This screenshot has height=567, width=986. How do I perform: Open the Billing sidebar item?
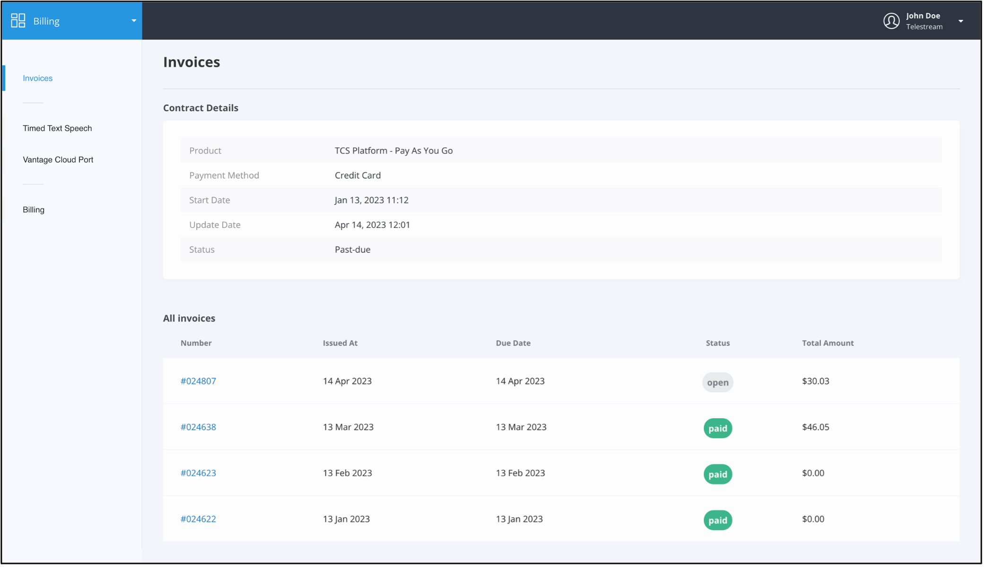coord(34,210)
